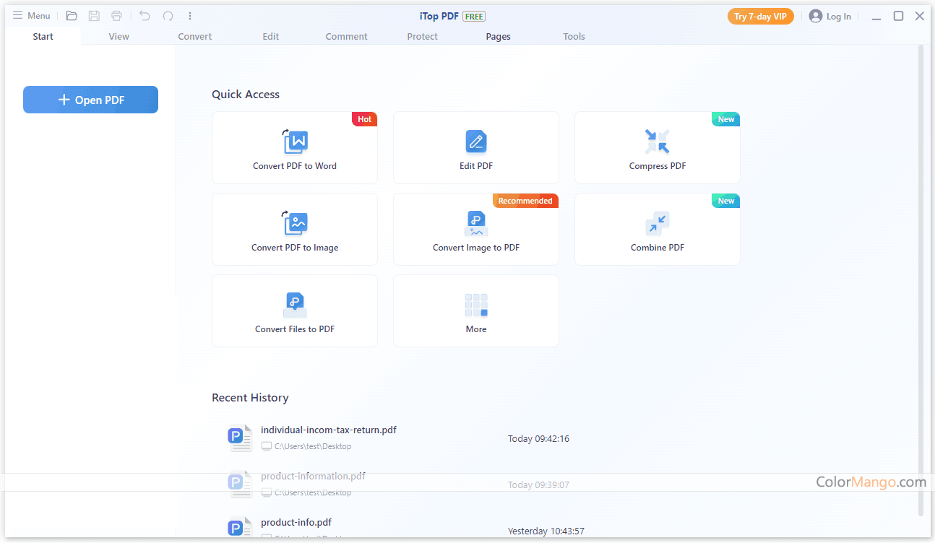Screen dimensions: 935x543
Task: Open product-info.pdf from history
Action: [x=296, y=522]
